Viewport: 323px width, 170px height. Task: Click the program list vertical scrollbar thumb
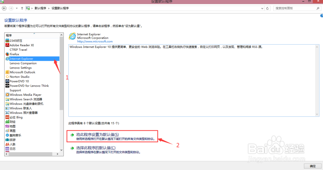[x=61, y=73]
